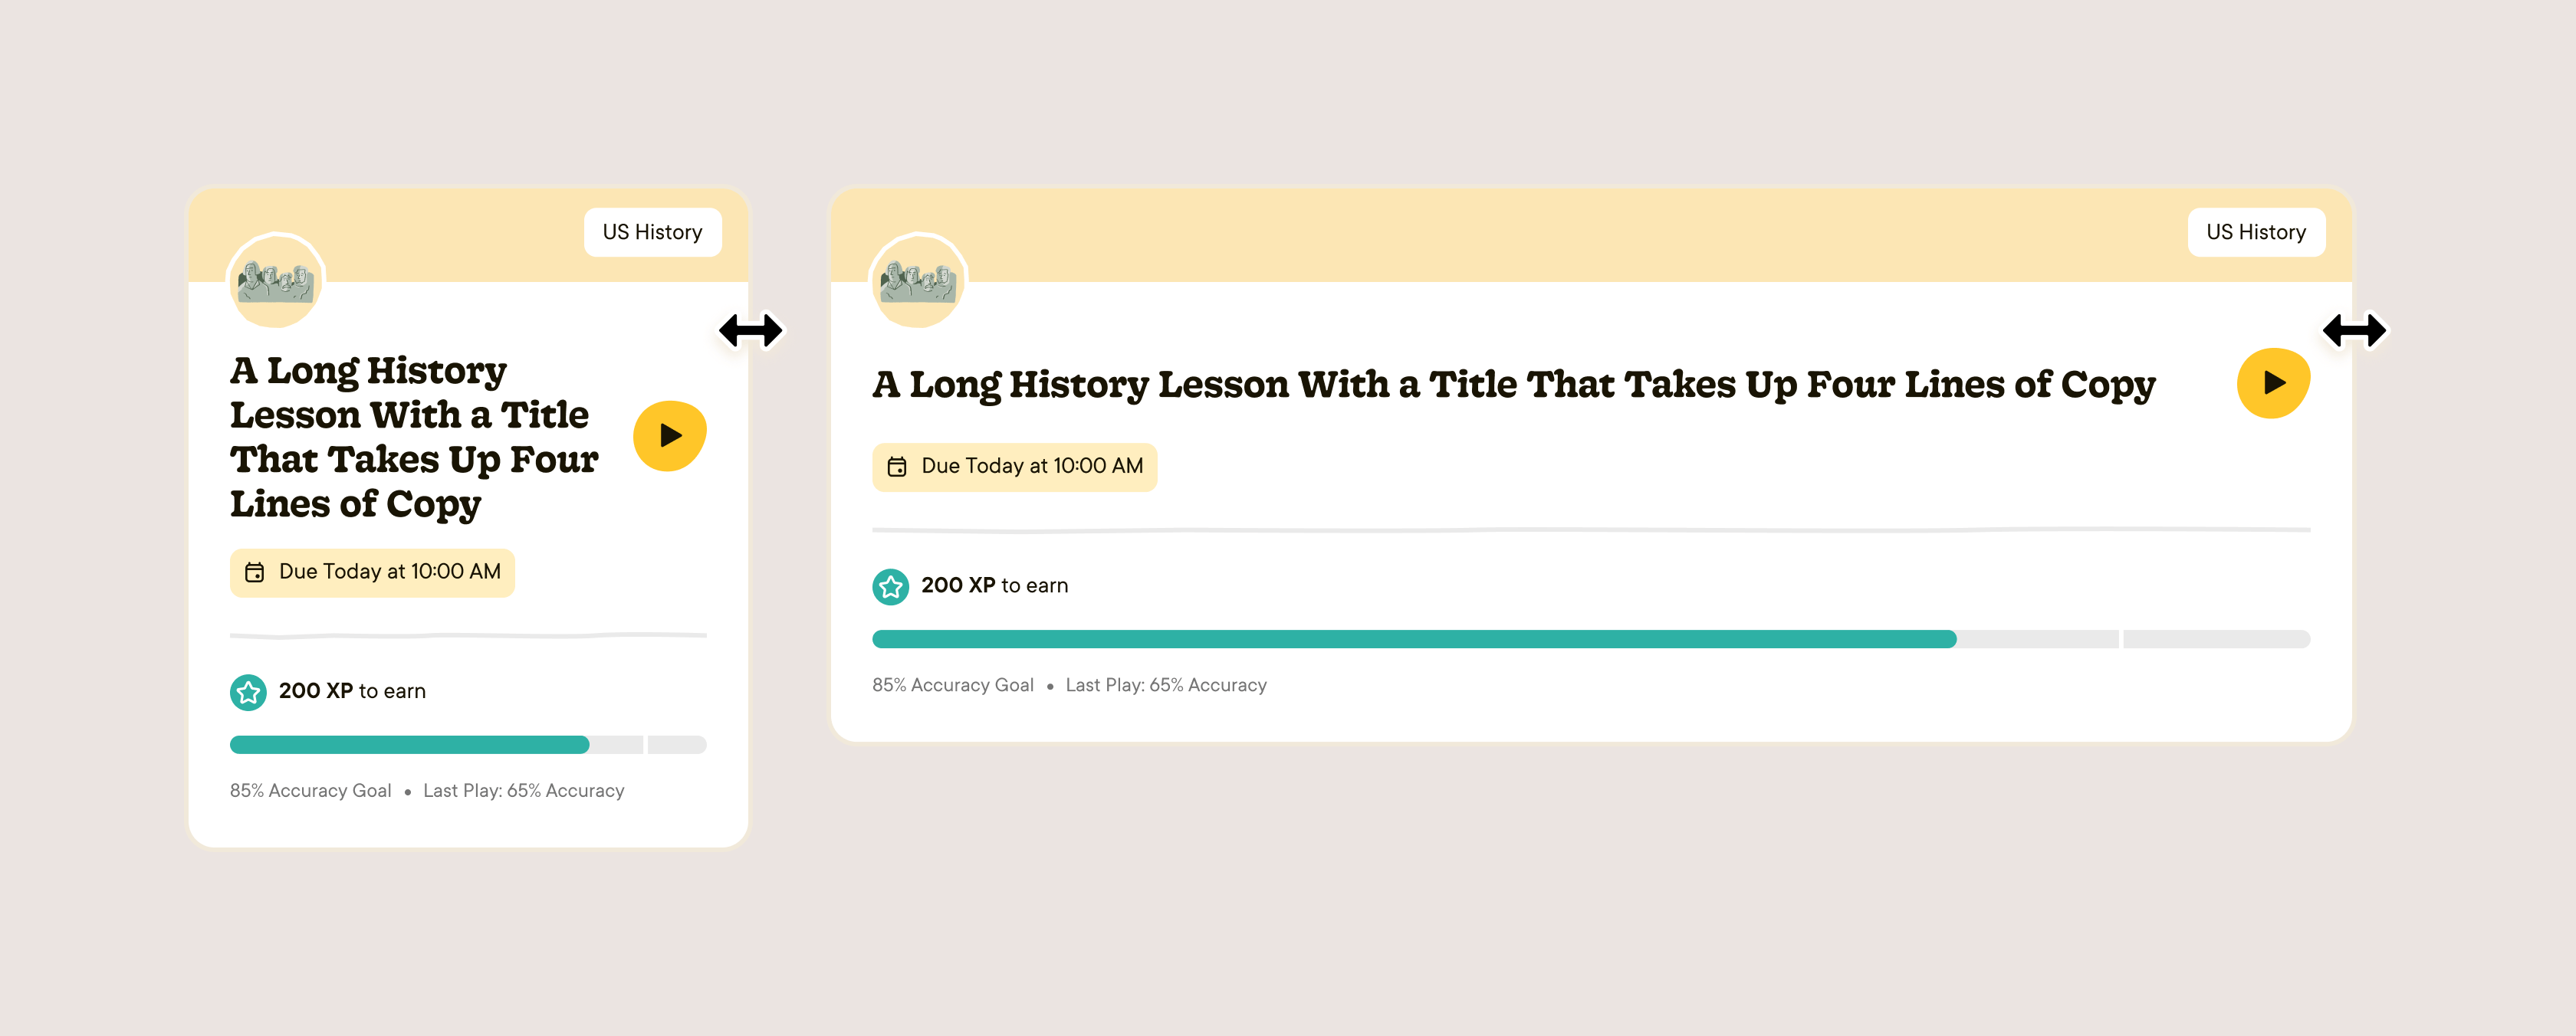2576x1036 pixels.
Task: Click progress bar on wide card
Action: click(x=1590, y=639)
